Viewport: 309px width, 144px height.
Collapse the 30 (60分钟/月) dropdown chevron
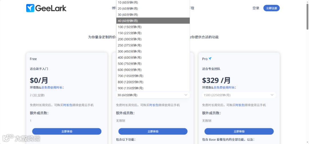[186, 95]
